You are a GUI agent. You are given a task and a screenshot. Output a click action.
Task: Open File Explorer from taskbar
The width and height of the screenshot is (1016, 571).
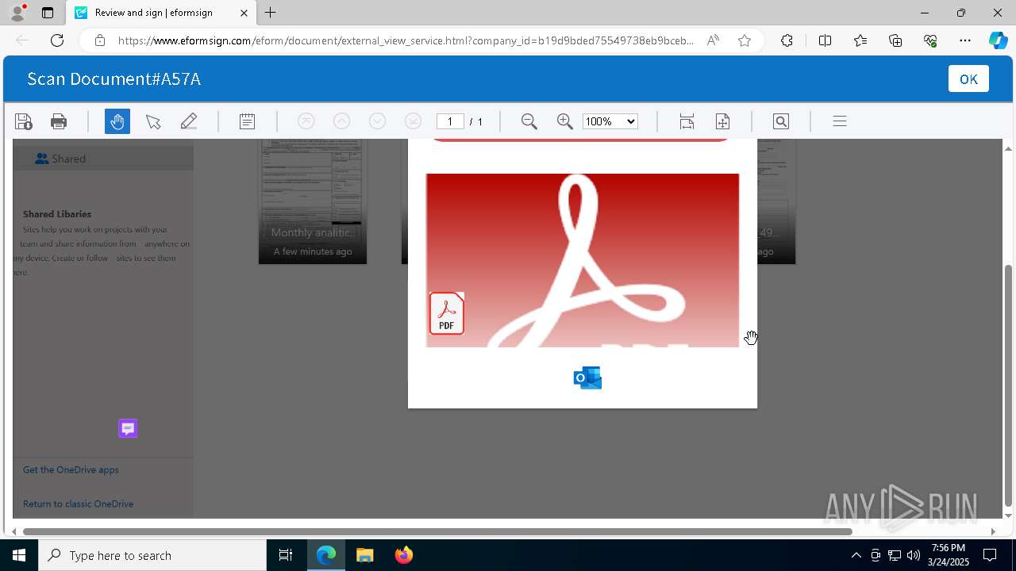(x=365, y=555)
